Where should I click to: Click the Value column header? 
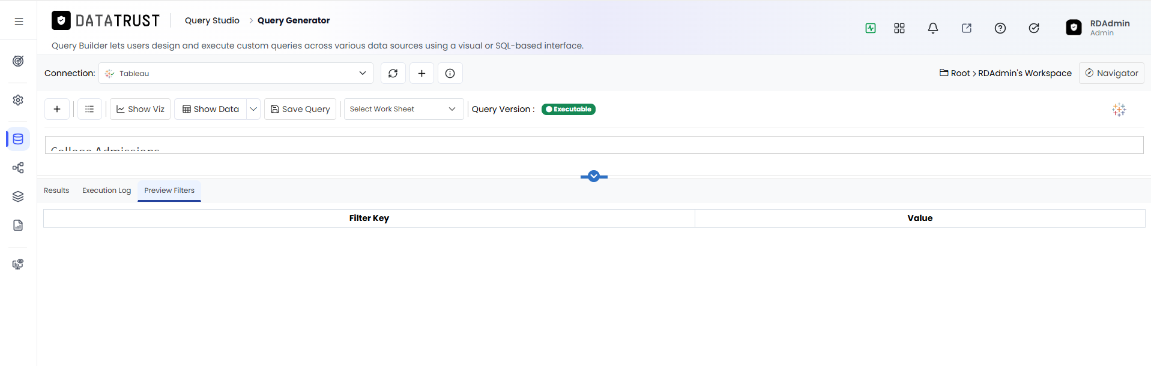pyautogui.click(x=920, y=218)
